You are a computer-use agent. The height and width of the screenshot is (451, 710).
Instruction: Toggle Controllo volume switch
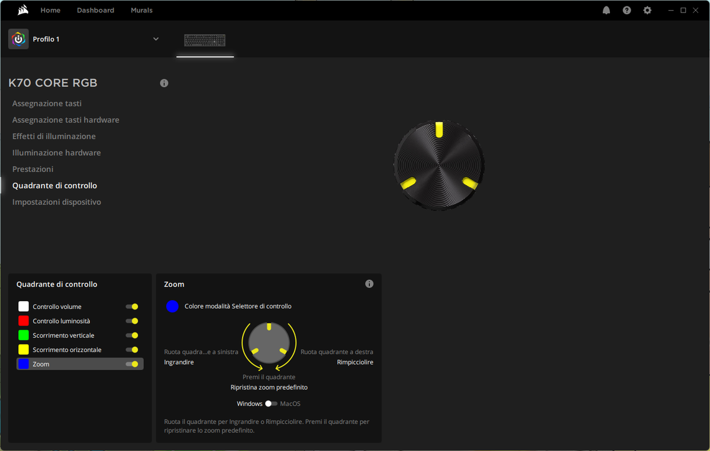click(132, 307)
